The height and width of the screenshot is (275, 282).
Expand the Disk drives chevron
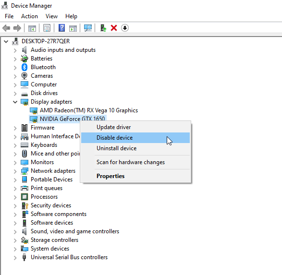tap(15, 94)
